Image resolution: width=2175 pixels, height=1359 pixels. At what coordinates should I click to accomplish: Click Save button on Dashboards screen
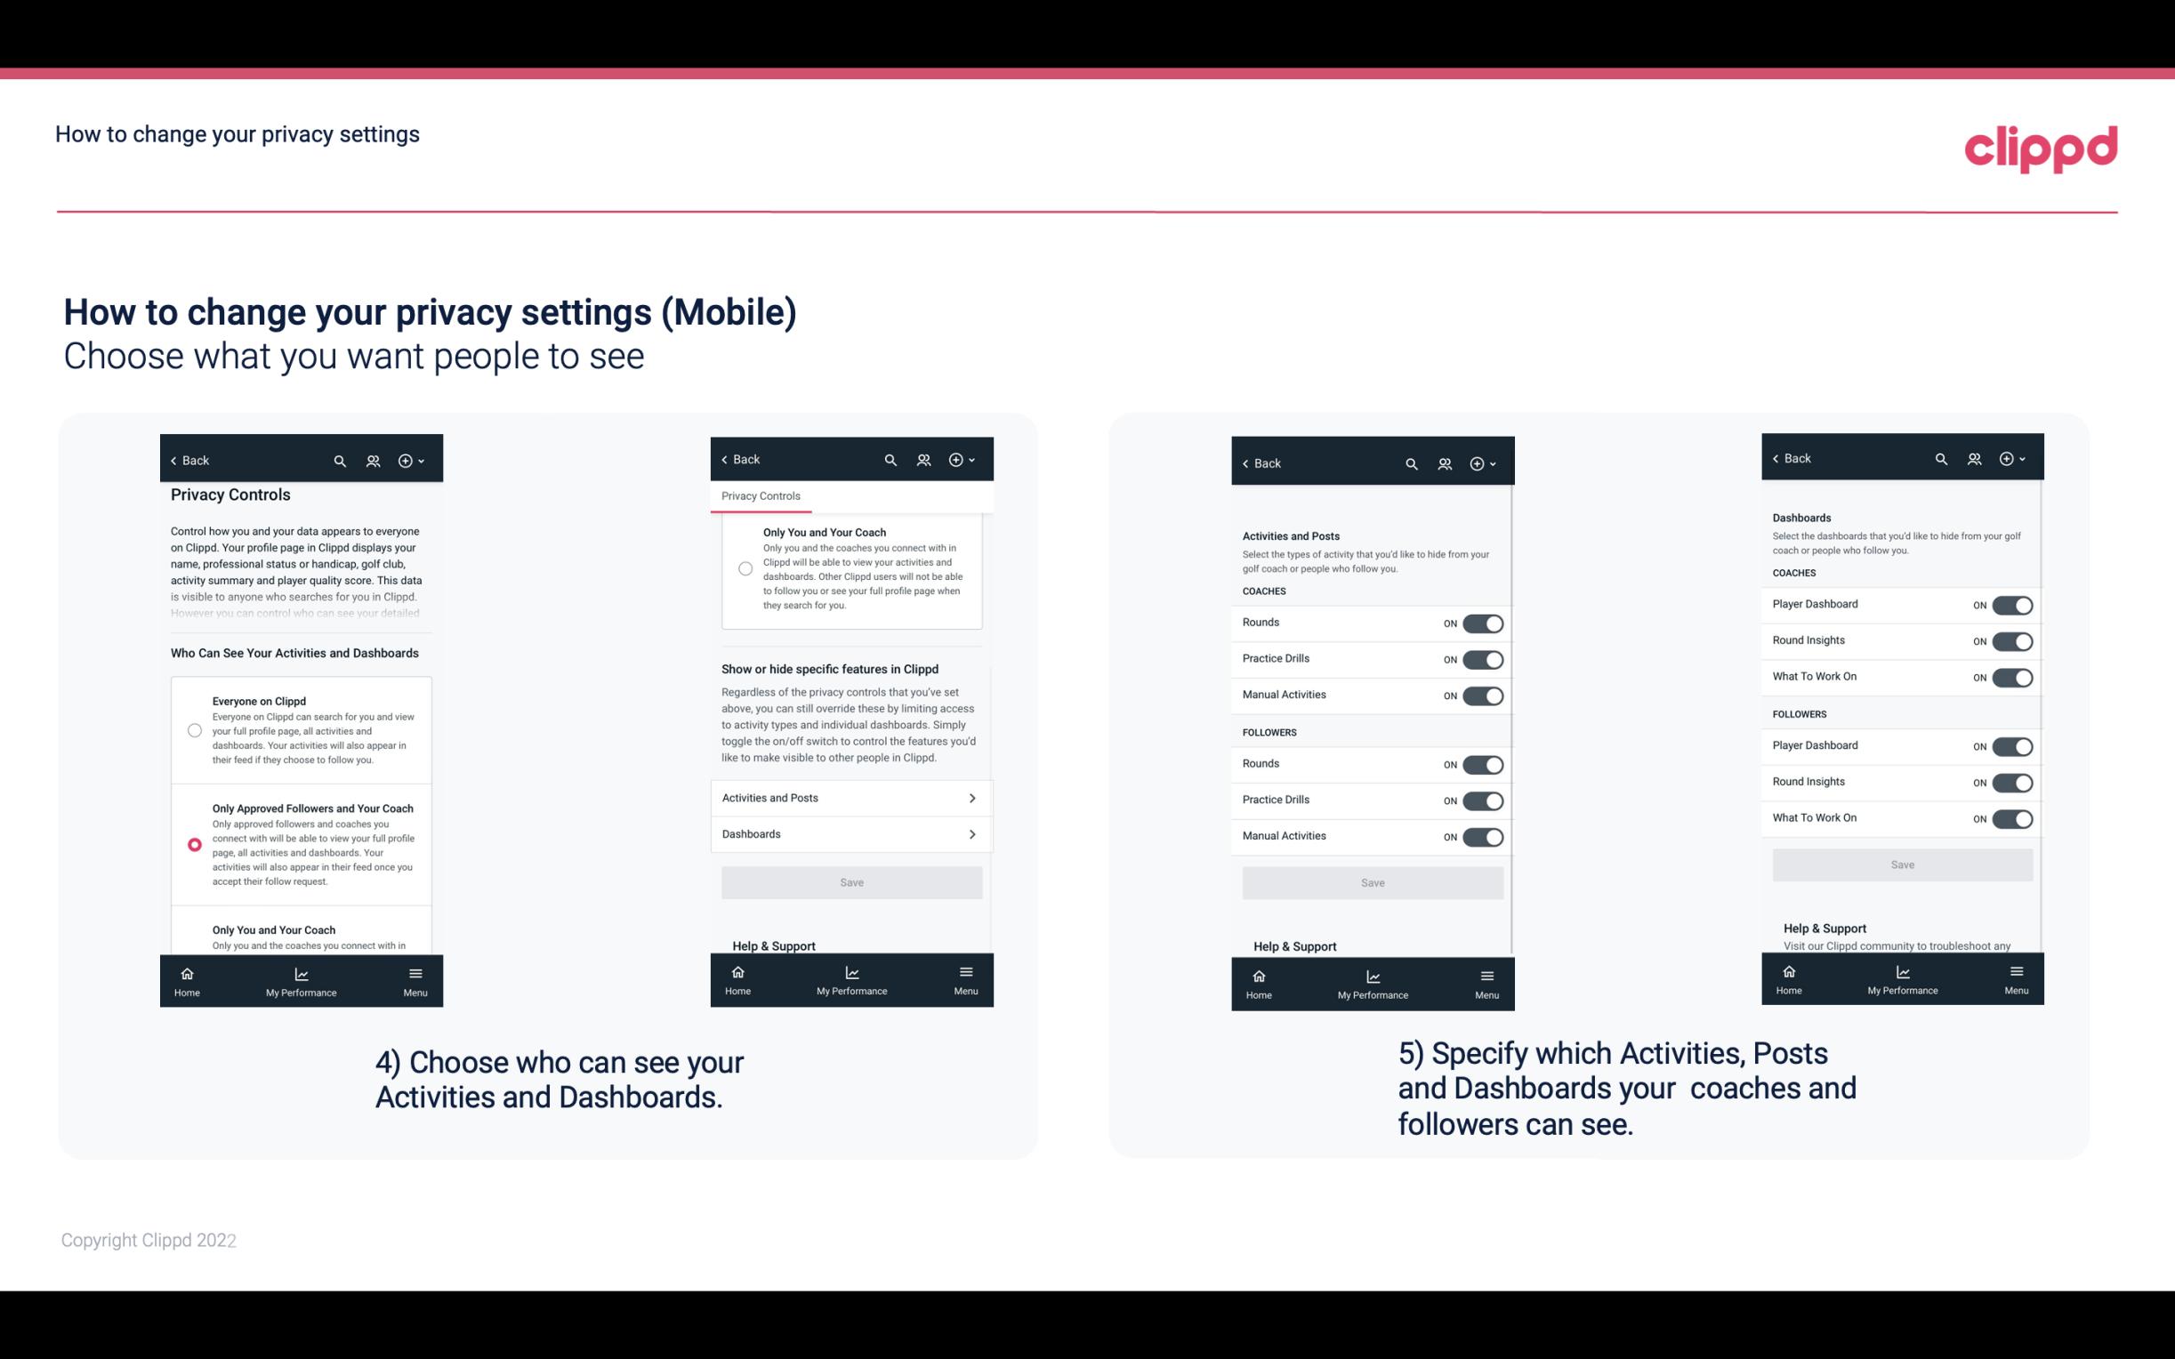pyautogui.click(x=1901, y=863)
